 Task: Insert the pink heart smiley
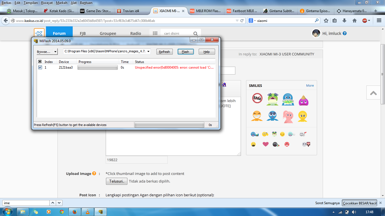265,144
